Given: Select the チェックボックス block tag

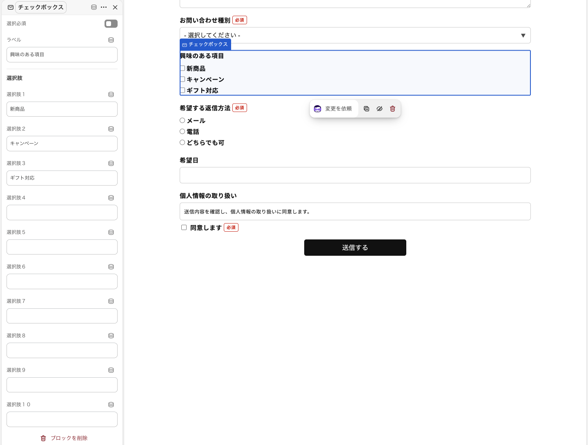Looking at the screenshot, I should [205, 44].
